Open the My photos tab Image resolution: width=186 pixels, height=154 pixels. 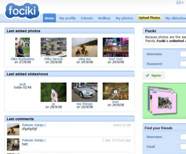[124, 18]
